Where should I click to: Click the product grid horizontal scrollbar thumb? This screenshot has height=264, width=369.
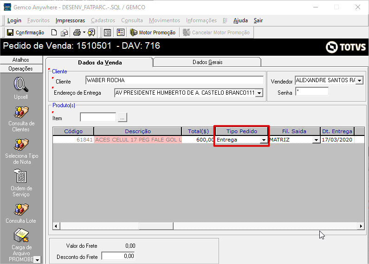pyautogui.click(x=156, y=226)
